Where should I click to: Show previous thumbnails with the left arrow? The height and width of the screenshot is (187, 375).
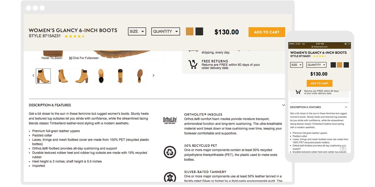point(33,76)
